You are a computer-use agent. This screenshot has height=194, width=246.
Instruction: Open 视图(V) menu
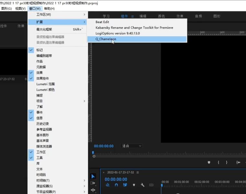point(20,8)
